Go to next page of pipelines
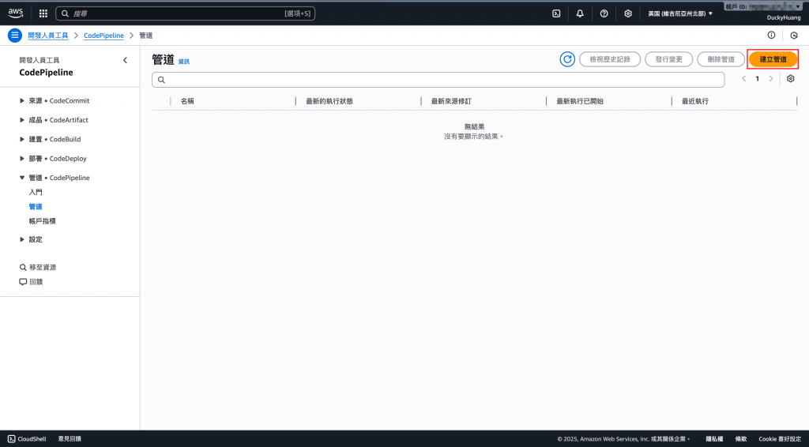Viewport: 809px width, 447px height. [771, 79]
